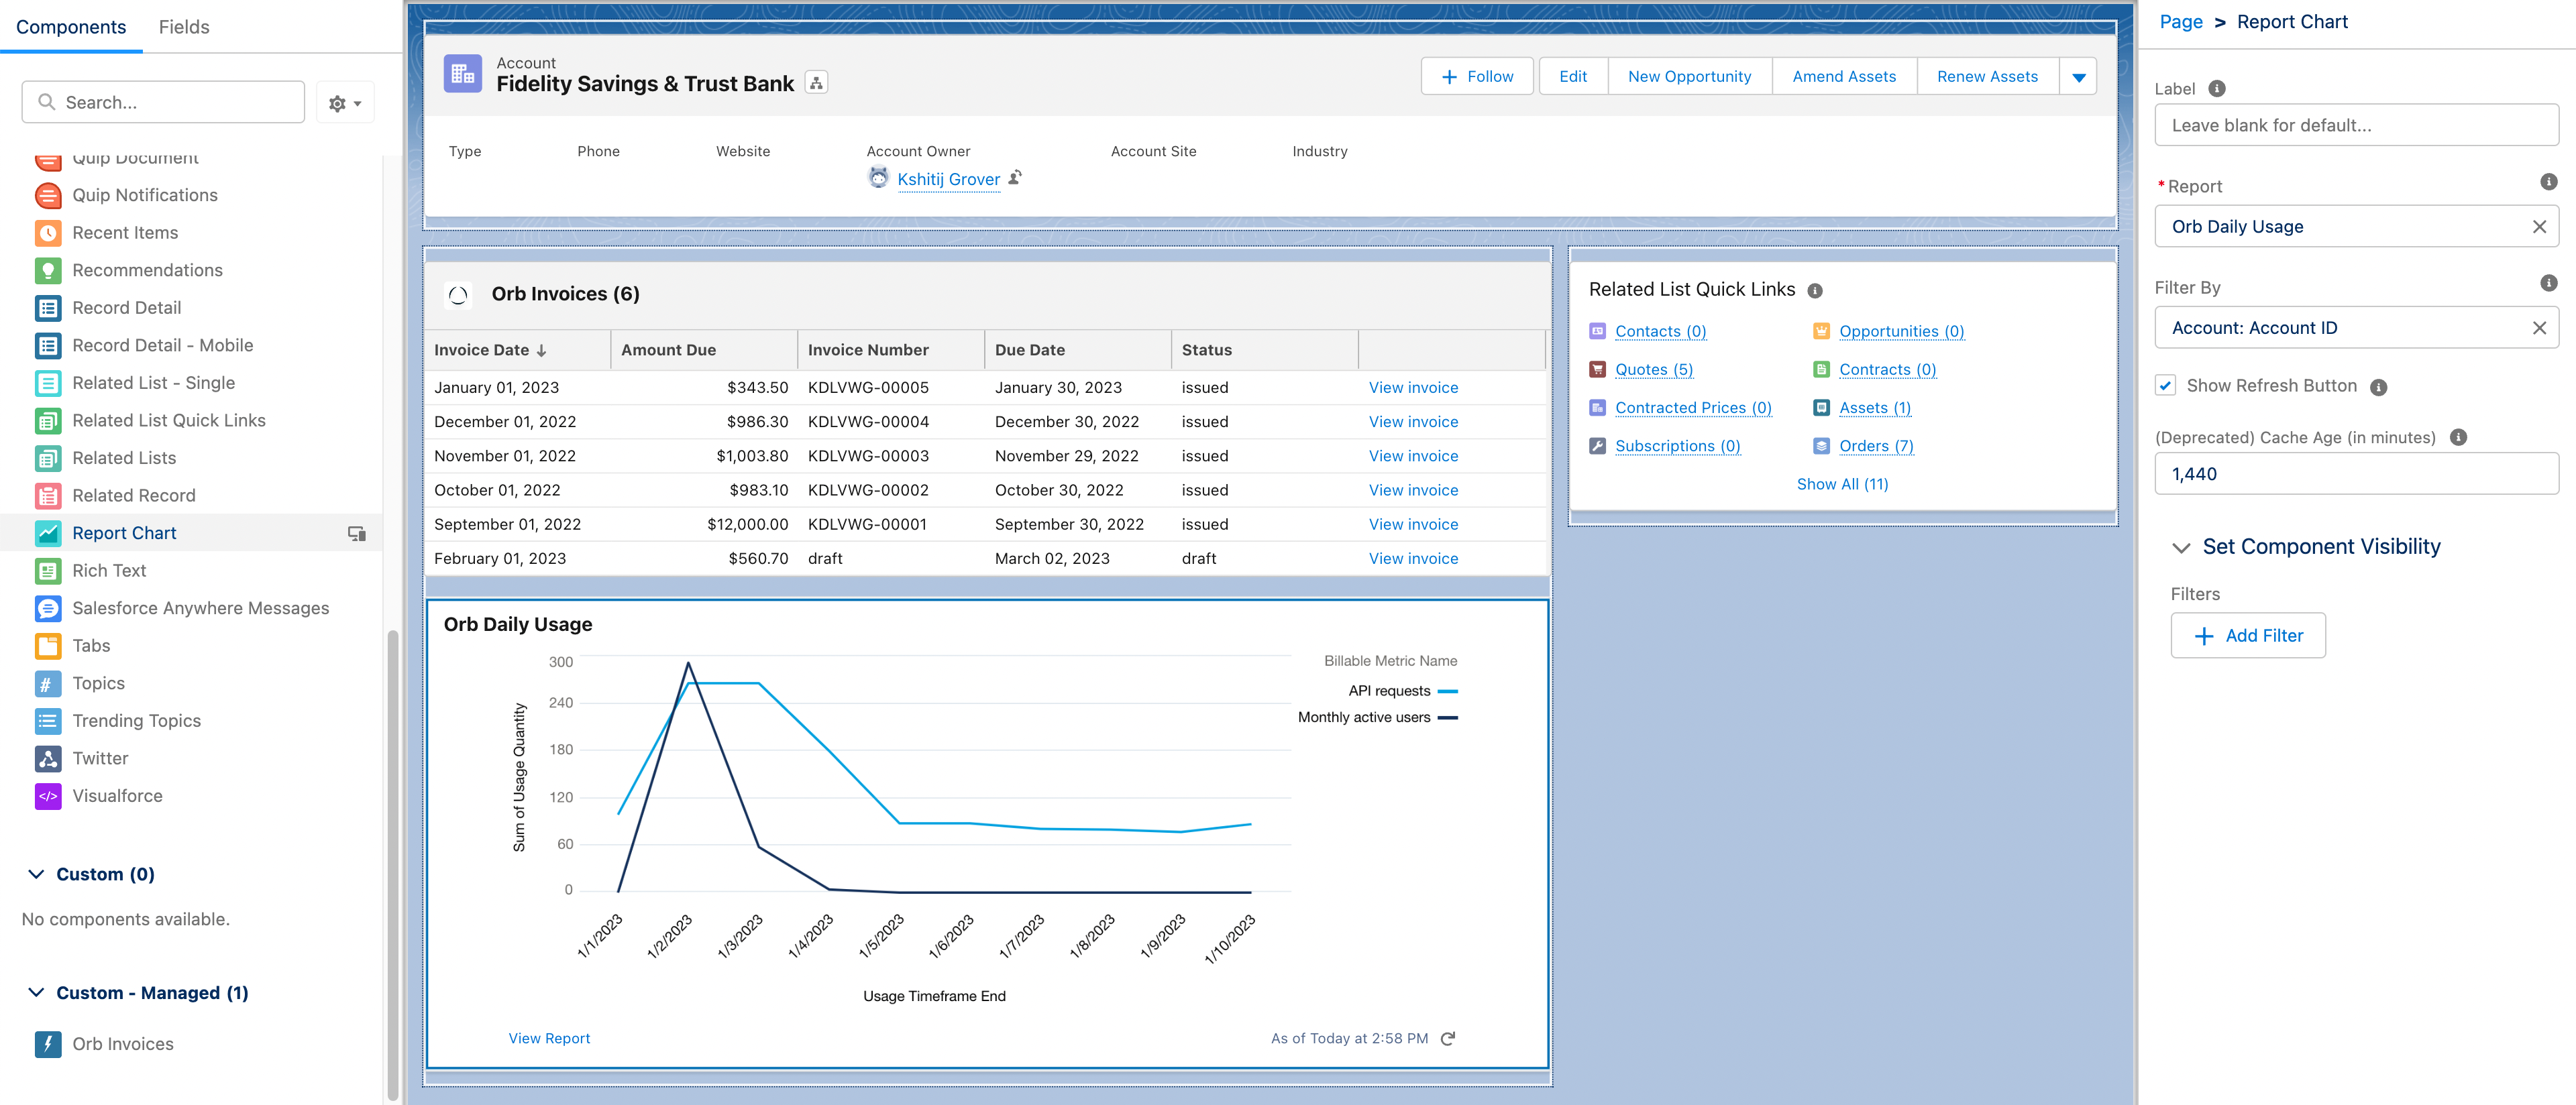Image resolution: width=2576 pixels, height=1105 pixels.
Task: Select the Related Lists component icon
Action: [48, 457]
